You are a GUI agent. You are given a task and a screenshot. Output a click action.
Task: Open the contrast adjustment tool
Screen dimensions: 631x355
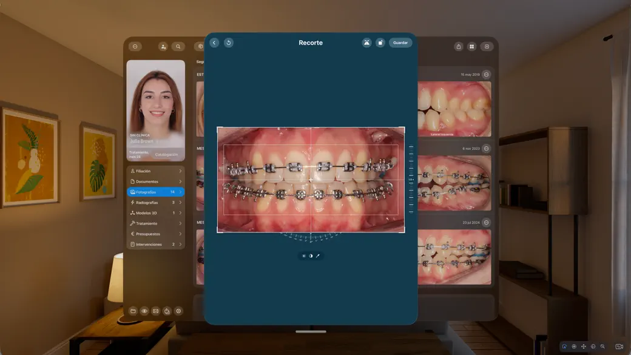[311, 255]
